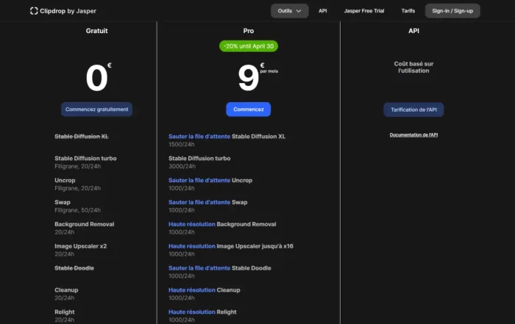Click 'Haute résolution' before Cleanup
515x324 pixels.
pos(192,290)
